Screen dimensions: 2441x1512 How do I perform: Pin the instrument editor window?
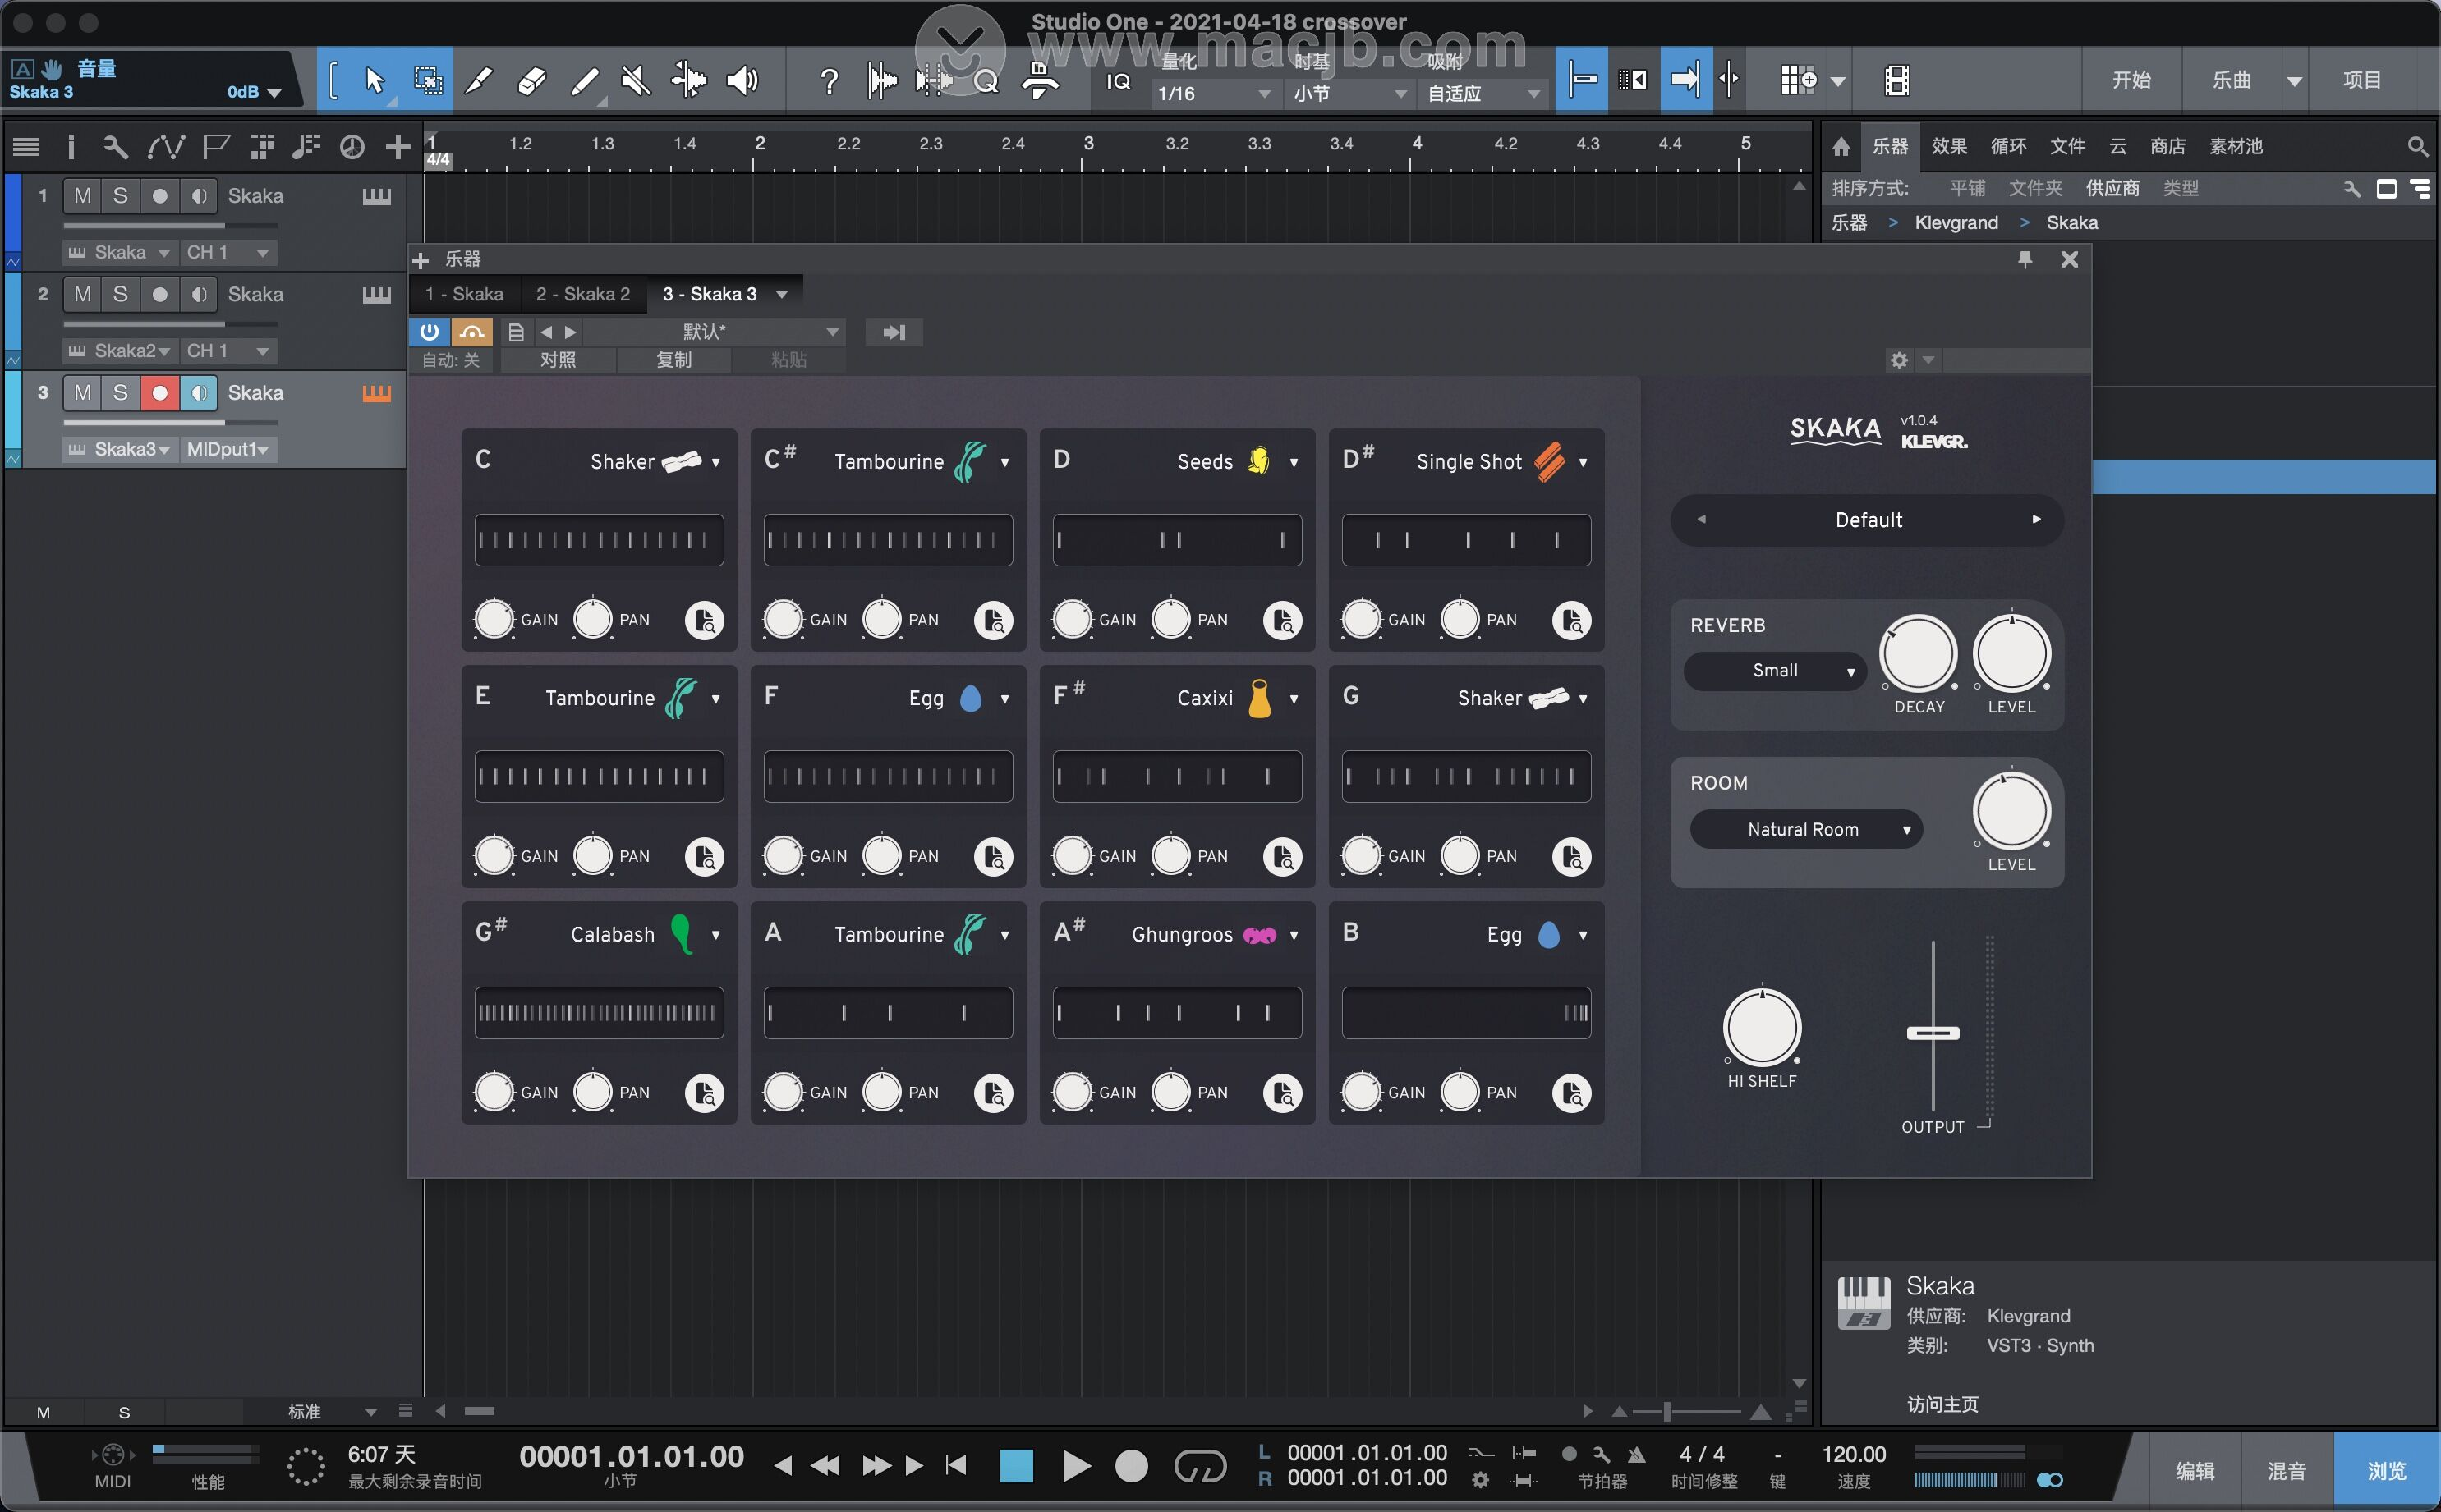coord(2025,260)
